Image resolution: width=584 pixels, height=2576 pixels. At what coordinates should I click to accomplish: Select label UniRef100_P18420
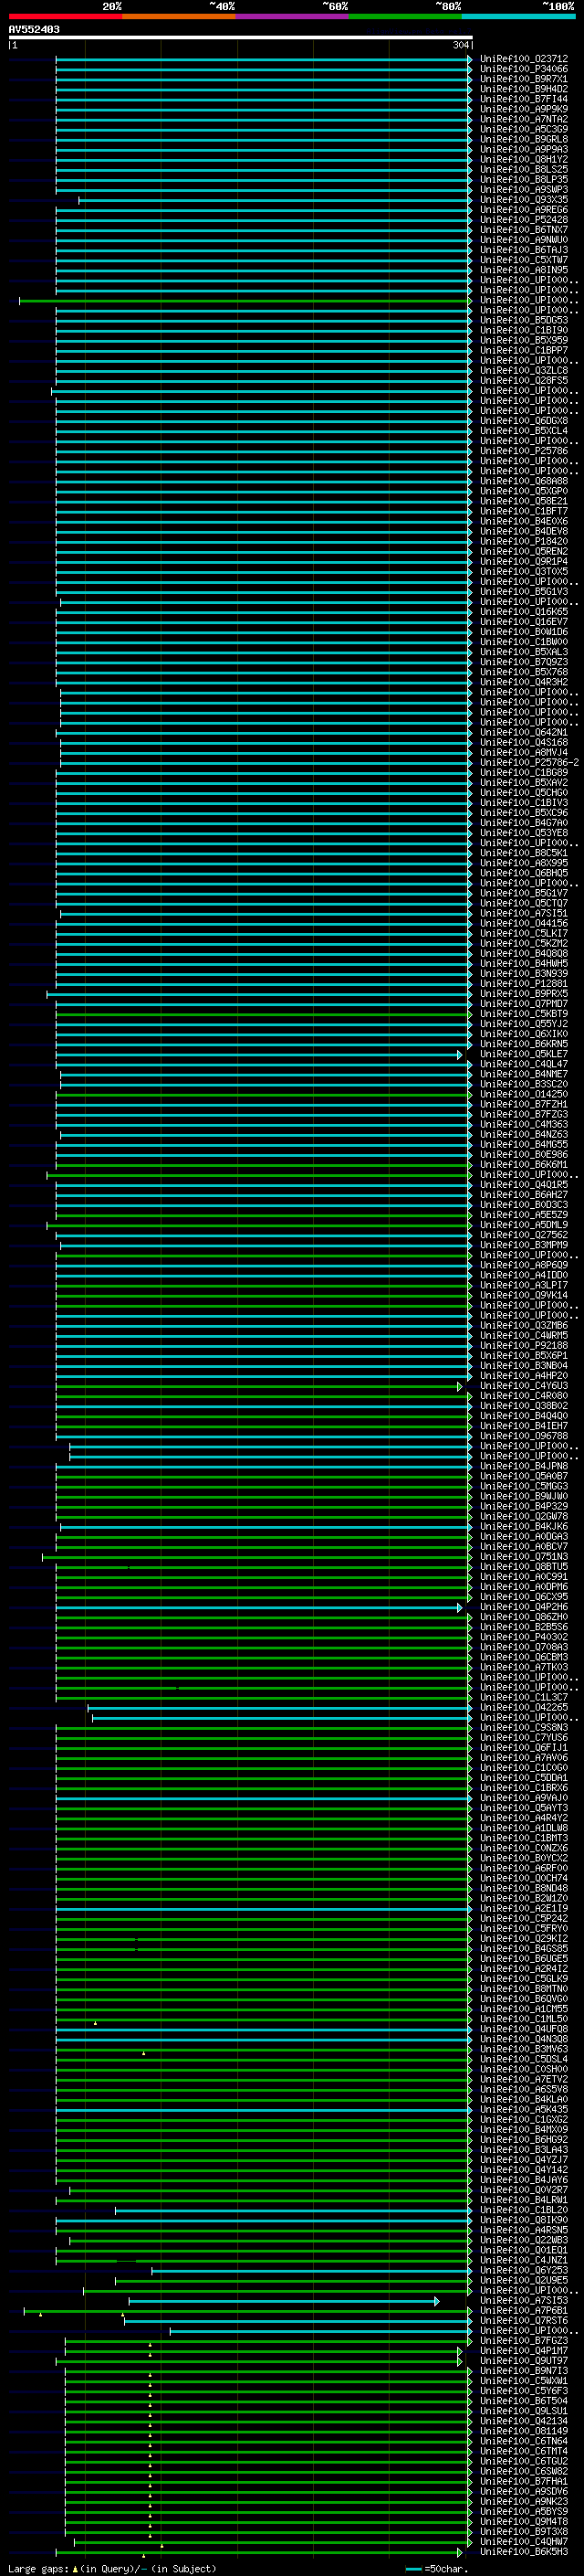click(x=524, y=541)
